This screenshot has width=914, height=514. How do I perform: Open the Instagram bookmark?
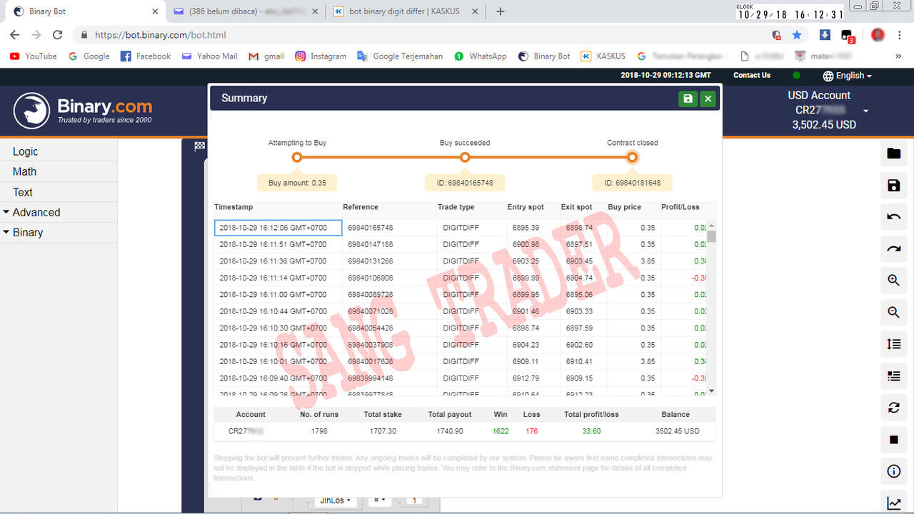point(321,56)
